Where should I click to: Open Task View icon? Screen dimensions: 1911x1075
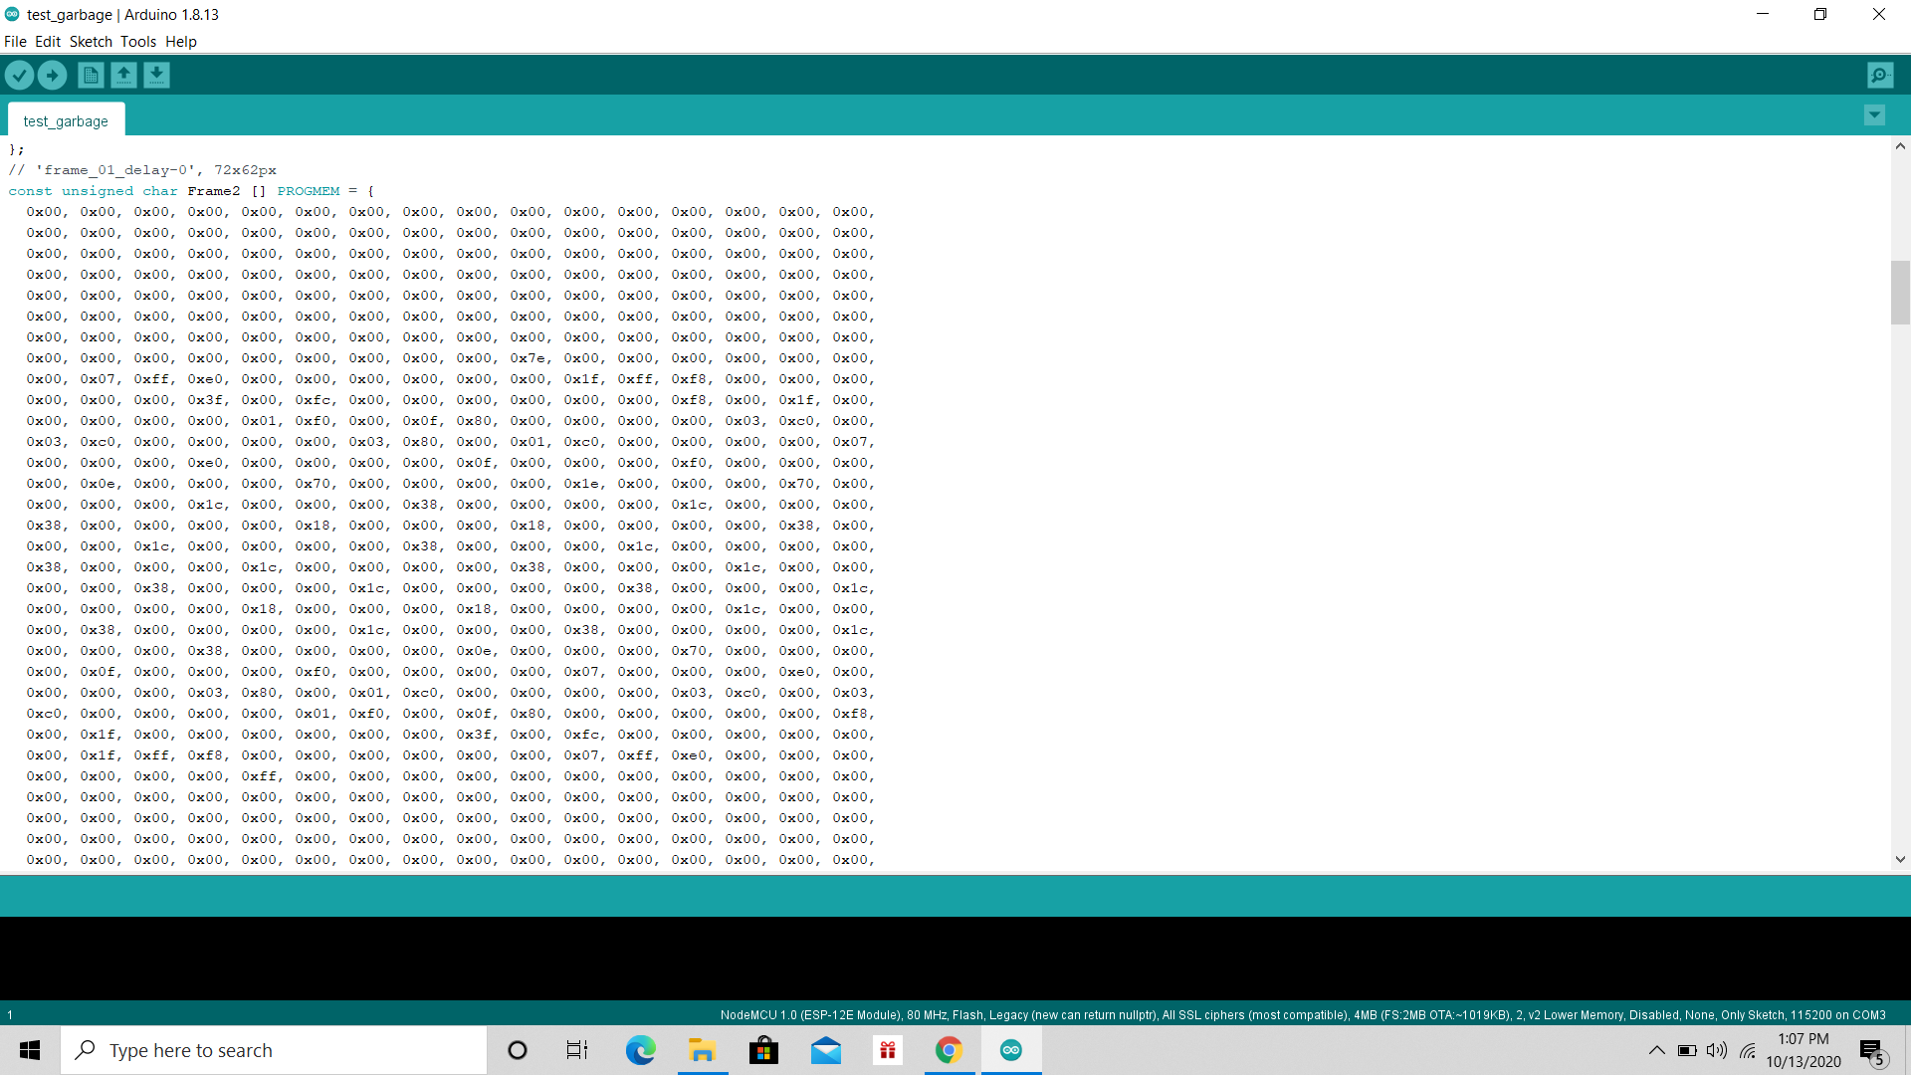(577, 1050)
